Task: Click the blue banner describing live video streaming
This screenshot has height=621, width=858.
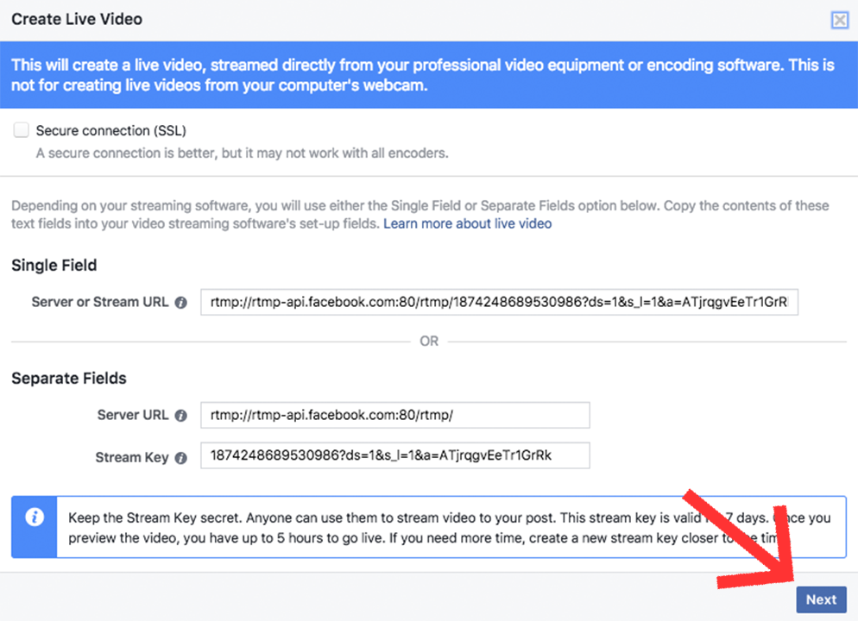Action: click(428, 76)
